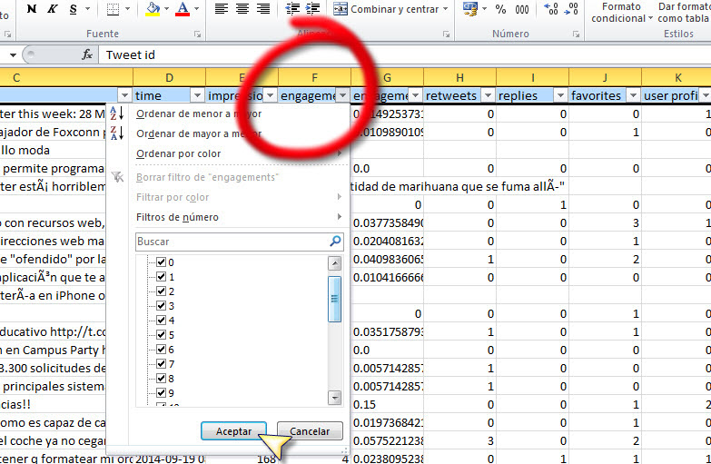
Task: Click the cell fill color bucket icon
Action: tap(152, 9)
